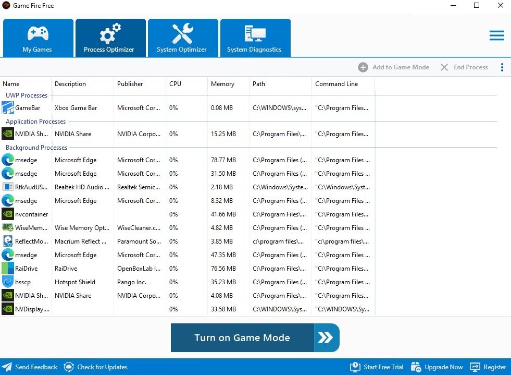Open the hamburger menu
The width and height of the screenshot is (511, 375).
[496, 35]
